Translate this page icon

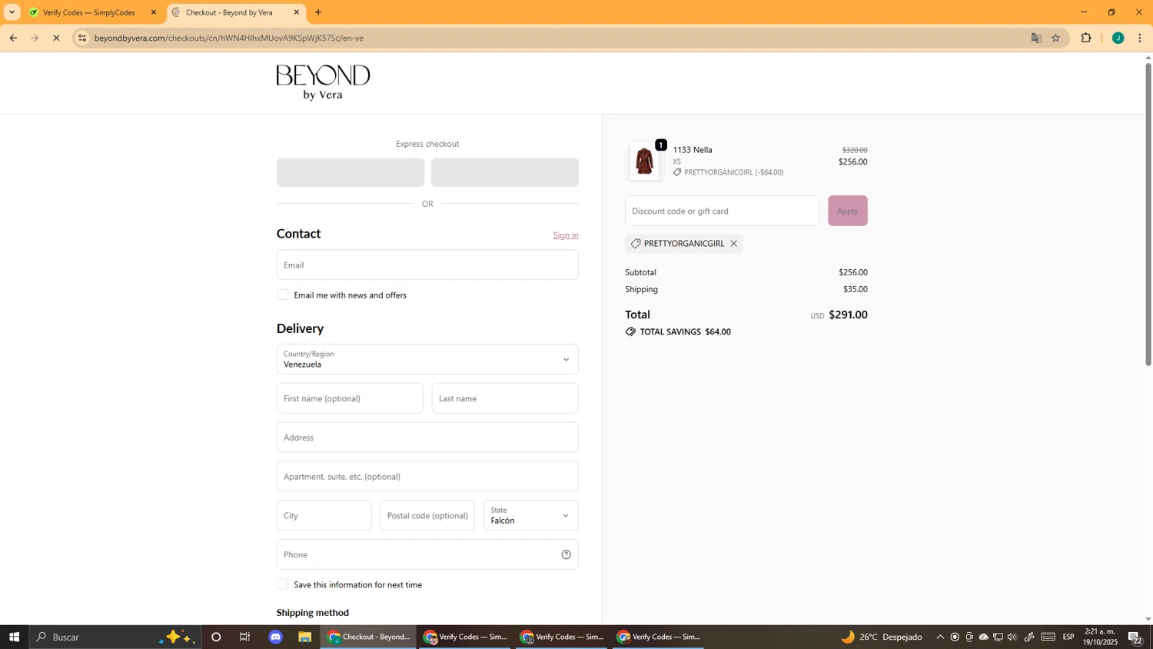[1036, 38]
